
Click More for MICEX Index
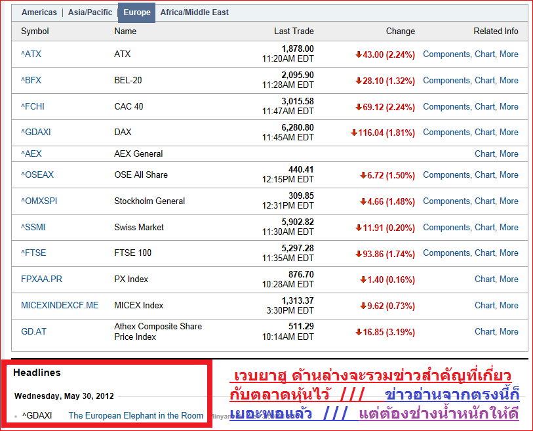[509, 305]
